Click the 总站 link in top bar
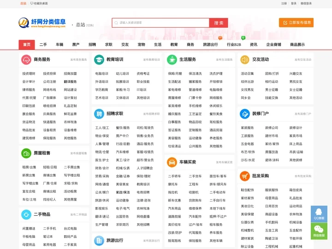 pos(24,3)
